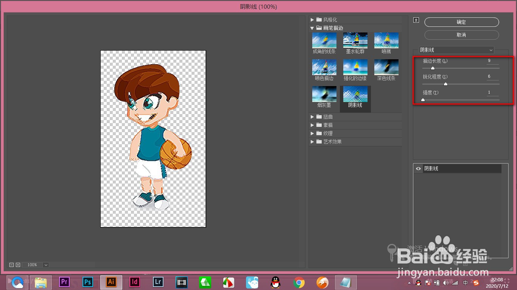Click the 确定 button
Viewport: 517px width, 290px height.
(x=461, y=22)
